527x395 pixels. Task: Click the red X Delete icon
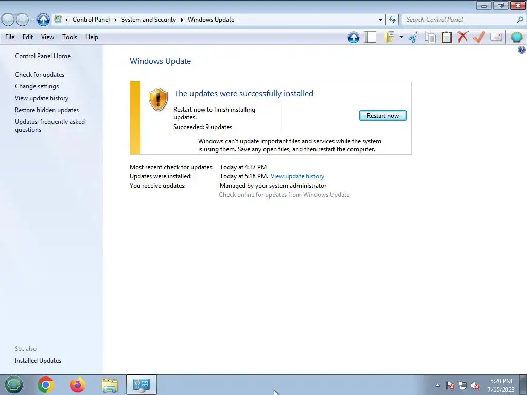pos(463,37)
